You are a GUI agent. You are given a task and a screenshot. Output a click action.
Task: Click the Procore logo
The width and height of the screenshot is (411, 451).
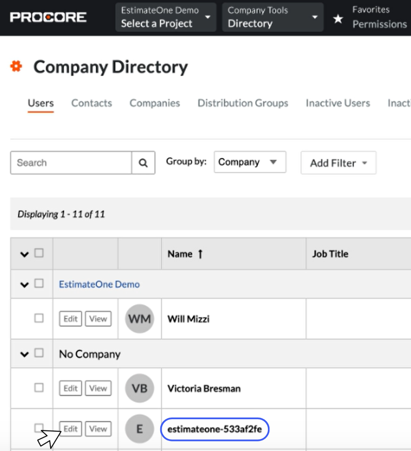[x=48, y=17]
